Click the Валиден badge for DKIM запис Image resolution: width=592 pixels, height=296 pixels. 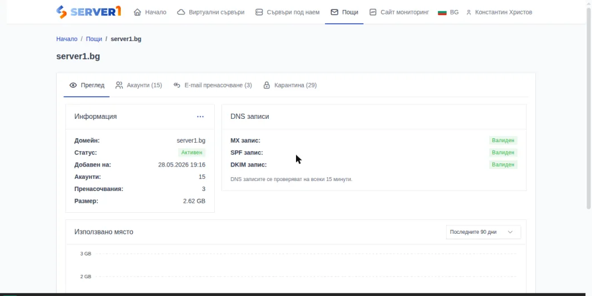tap(503, 165)
